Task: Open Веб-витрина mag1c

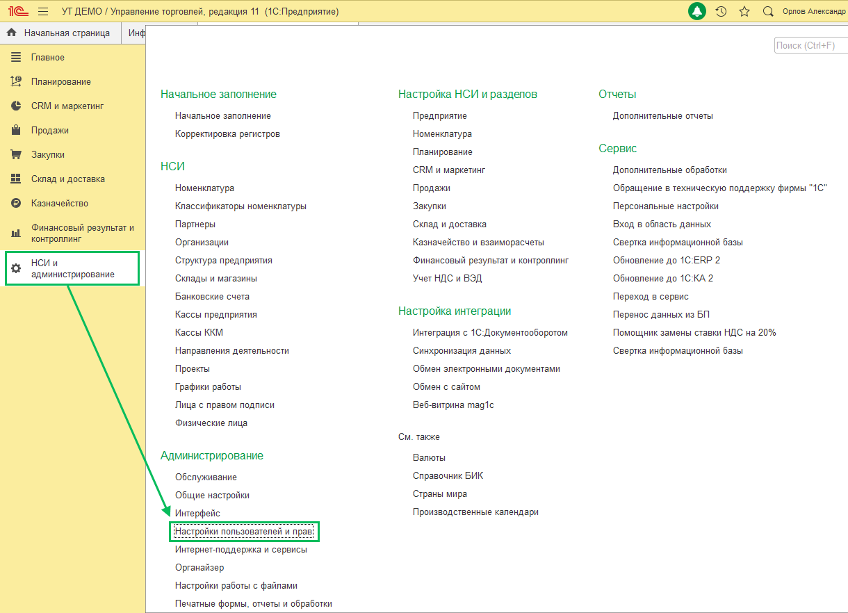Action: [x=453, y=404]
